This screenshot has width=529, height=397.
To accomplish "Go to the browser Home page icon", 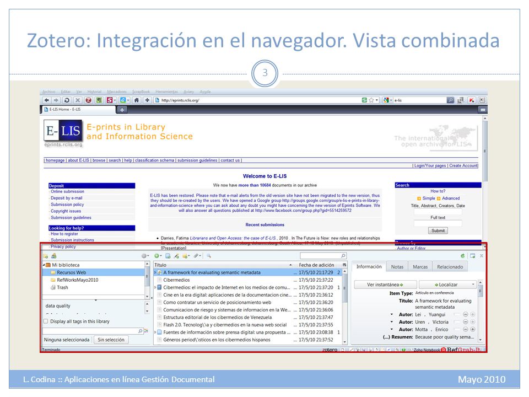I will [136, 100].
